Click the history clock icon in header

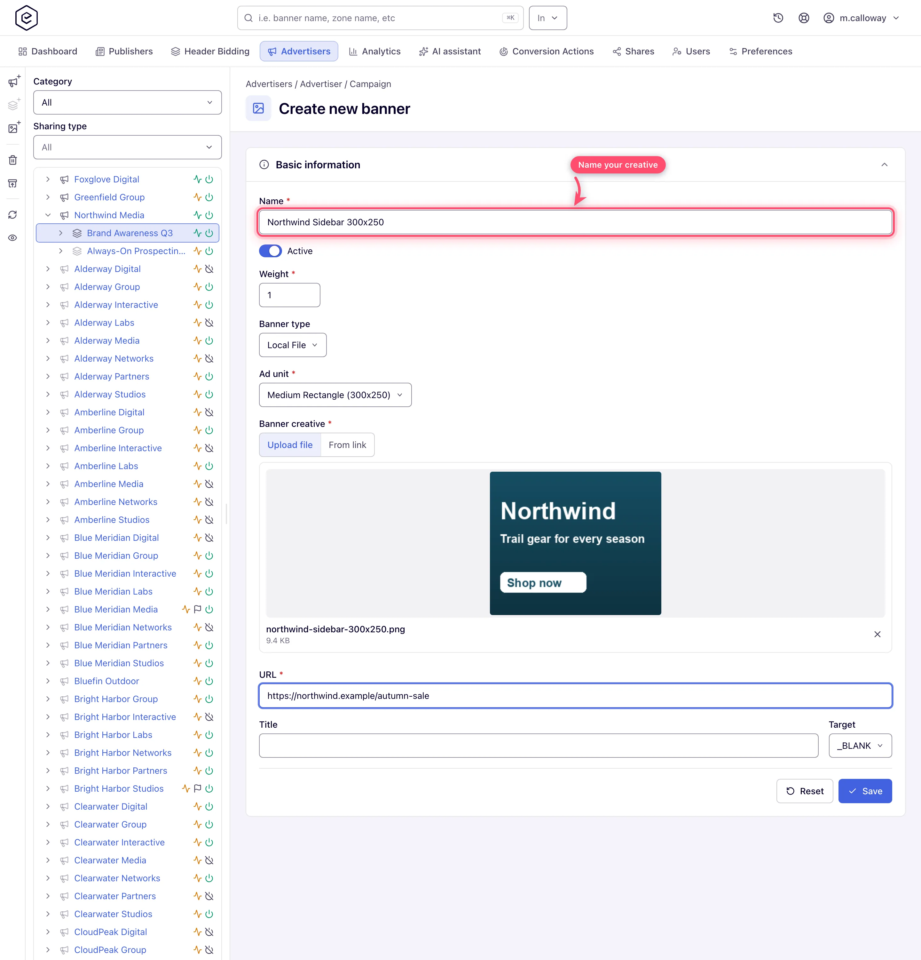778,18
